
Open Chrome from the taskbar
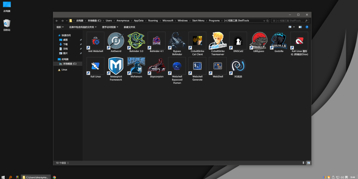[x=54, y=177]
